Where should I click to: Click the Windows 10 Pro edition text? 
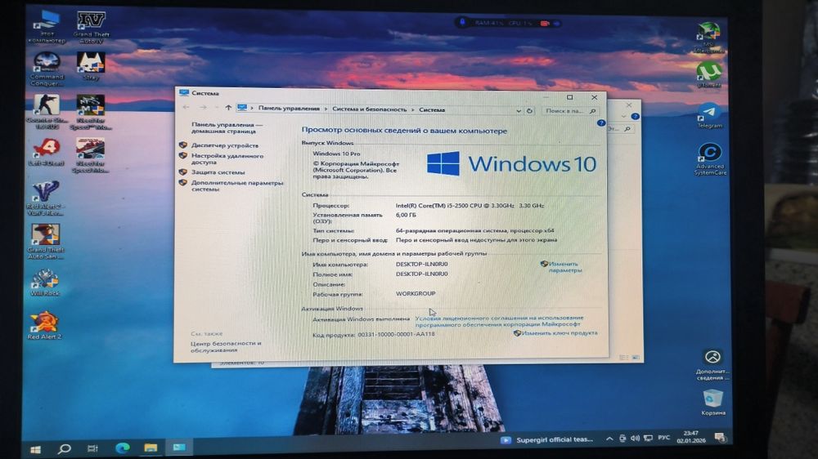[x=336, y=154]
